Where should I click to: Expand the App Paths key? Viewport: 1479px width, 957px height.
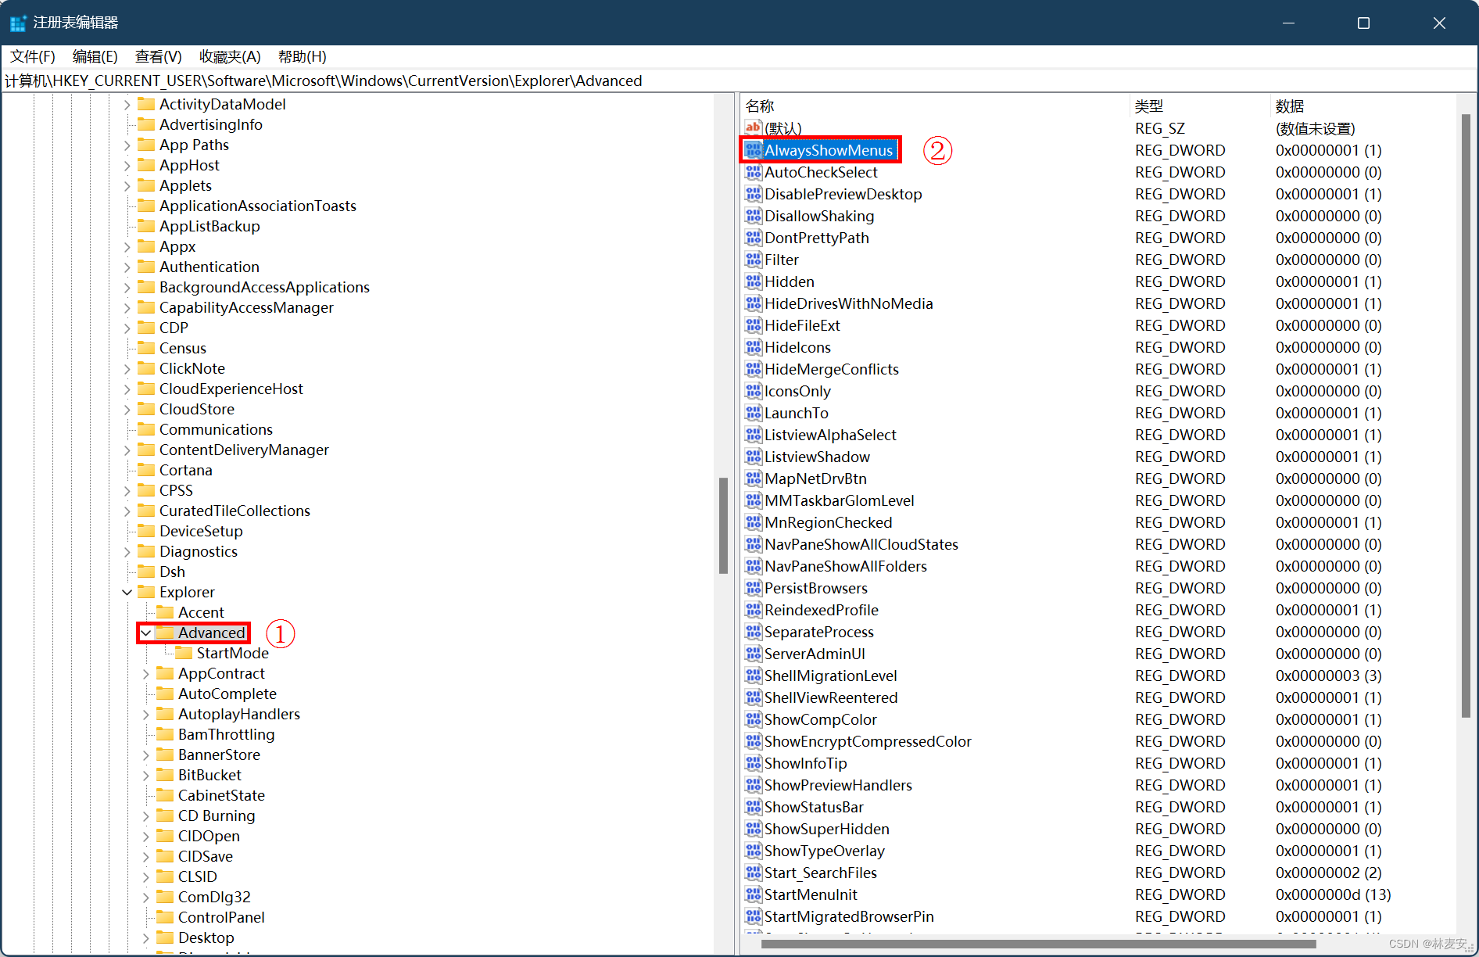click(x=127, y=145)
